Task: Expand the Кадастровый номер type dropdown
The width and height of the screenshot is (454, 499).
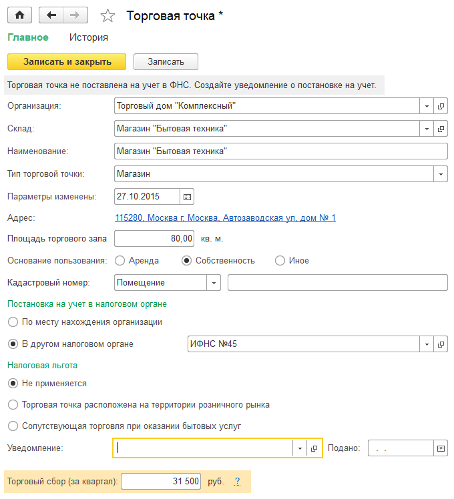Action: click(214, 283)
